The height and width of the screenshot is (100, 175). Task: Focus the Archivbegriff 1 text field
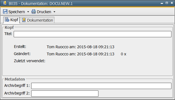point(101,86)
